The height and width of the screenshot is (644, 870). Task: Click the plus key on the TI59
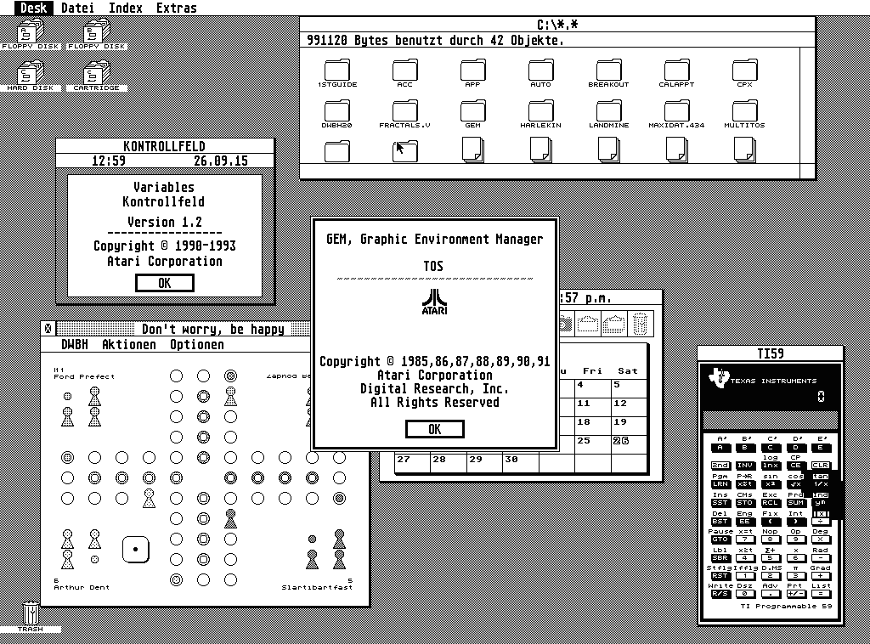821,576
